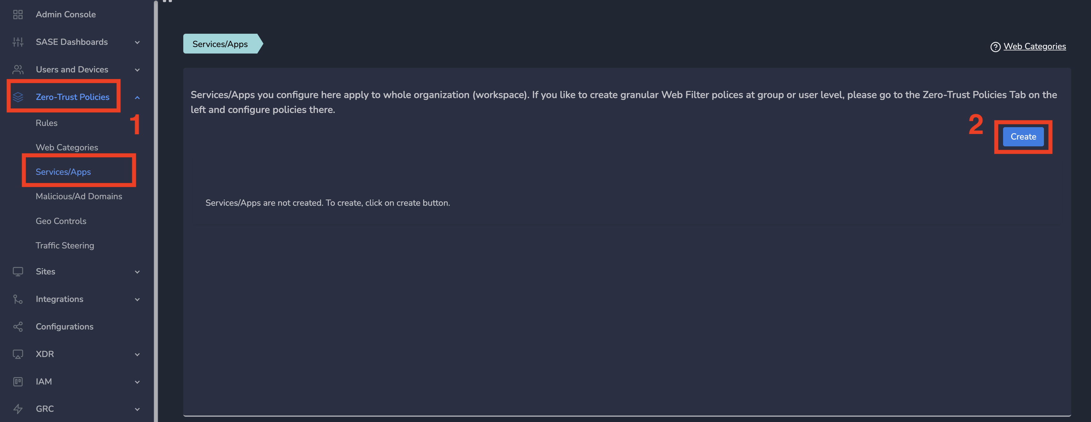Expand the XDR menu chevron
The width and height of the screenshot is (1091, 422).
(137, 355)
